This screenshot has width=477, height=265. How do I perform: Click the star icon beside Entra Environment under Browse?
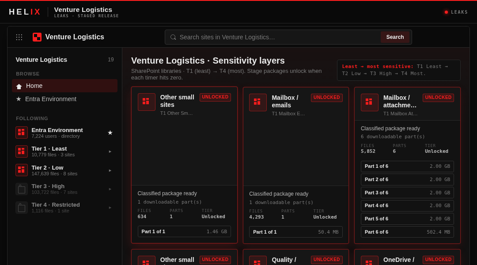(x=19, y=99)
